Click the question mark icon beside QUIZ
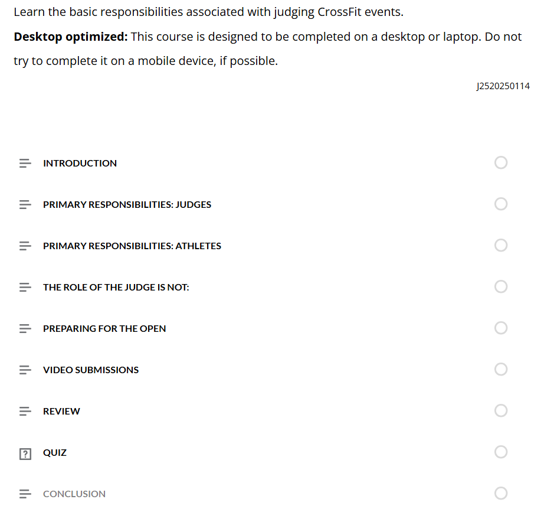541x509 pixels. point(25,454)
